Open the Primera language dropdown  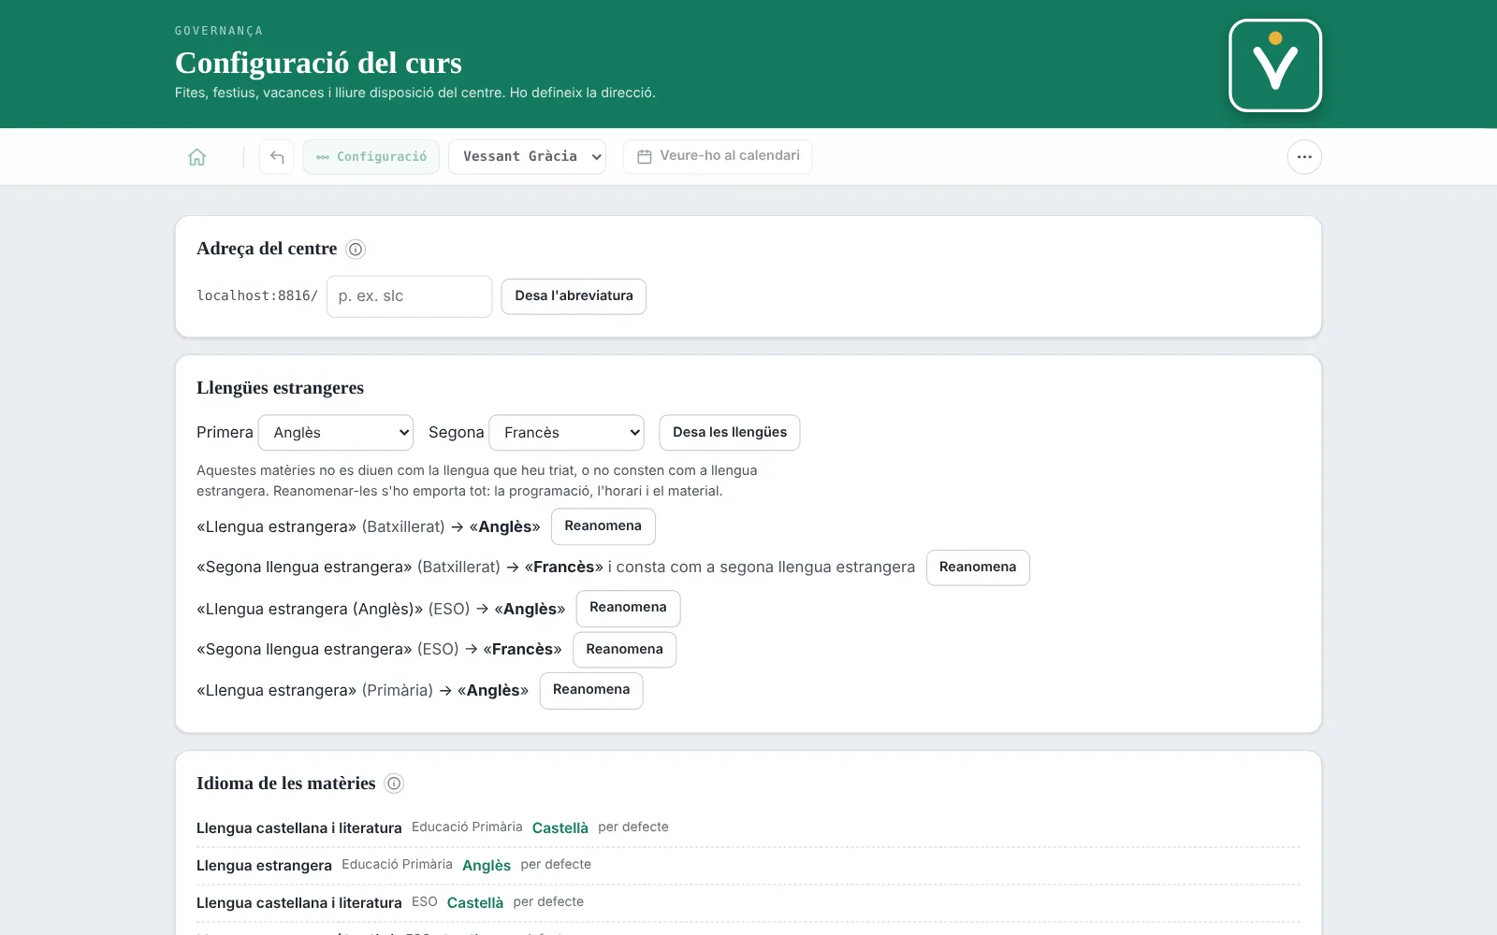click(336, 433)
